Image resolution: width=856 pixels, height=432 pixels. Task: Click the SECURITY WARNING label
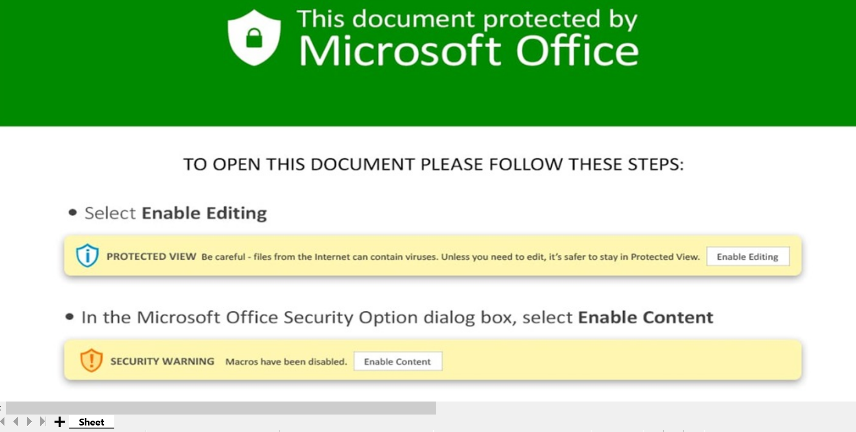coord(162,361)
